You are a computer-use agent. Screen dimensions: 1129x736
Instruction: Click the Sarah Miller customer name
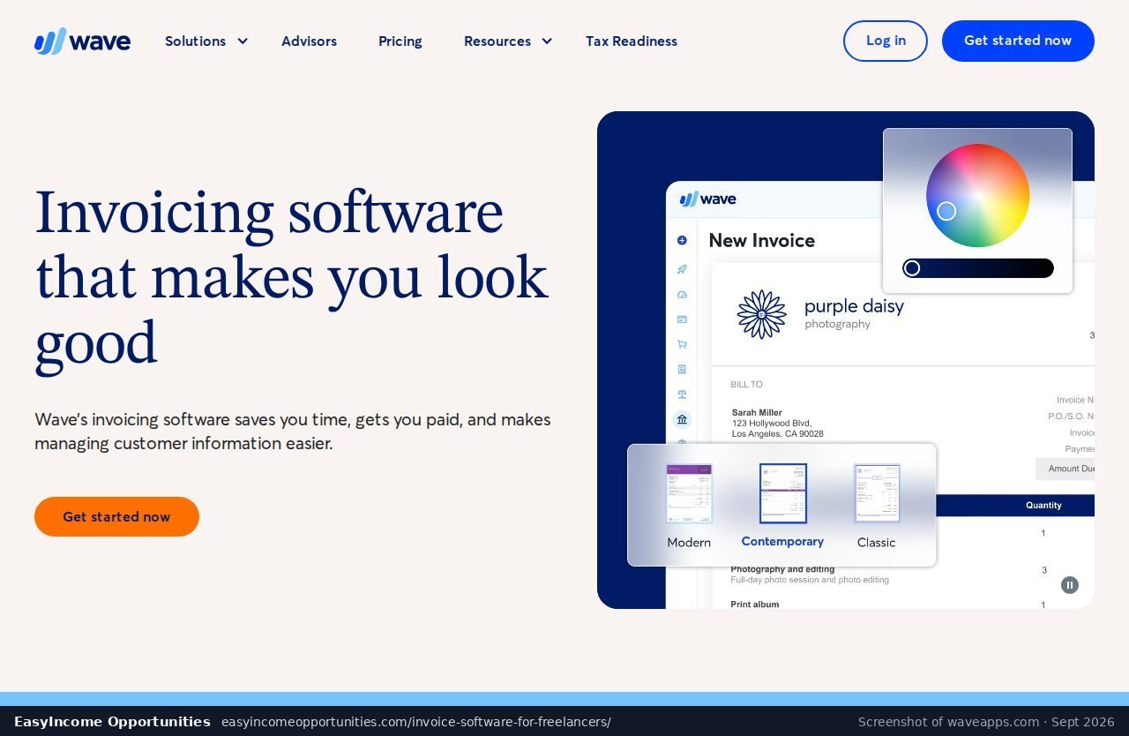757,412
